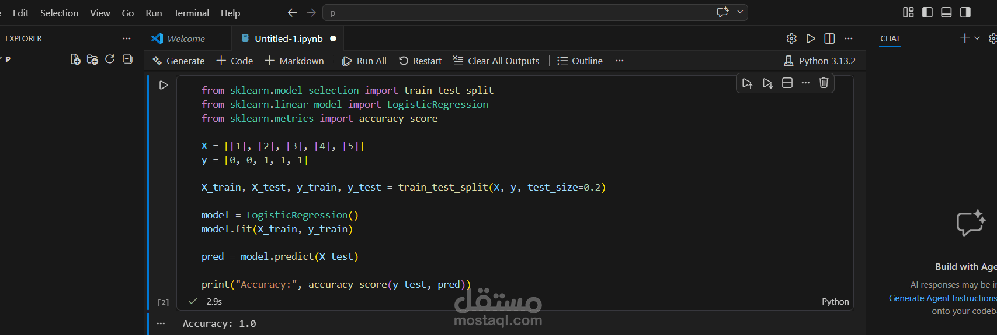This screenshot has width=997, height=335.
Task: Open more cell actions ellipsis
Action: coord(805,83)
